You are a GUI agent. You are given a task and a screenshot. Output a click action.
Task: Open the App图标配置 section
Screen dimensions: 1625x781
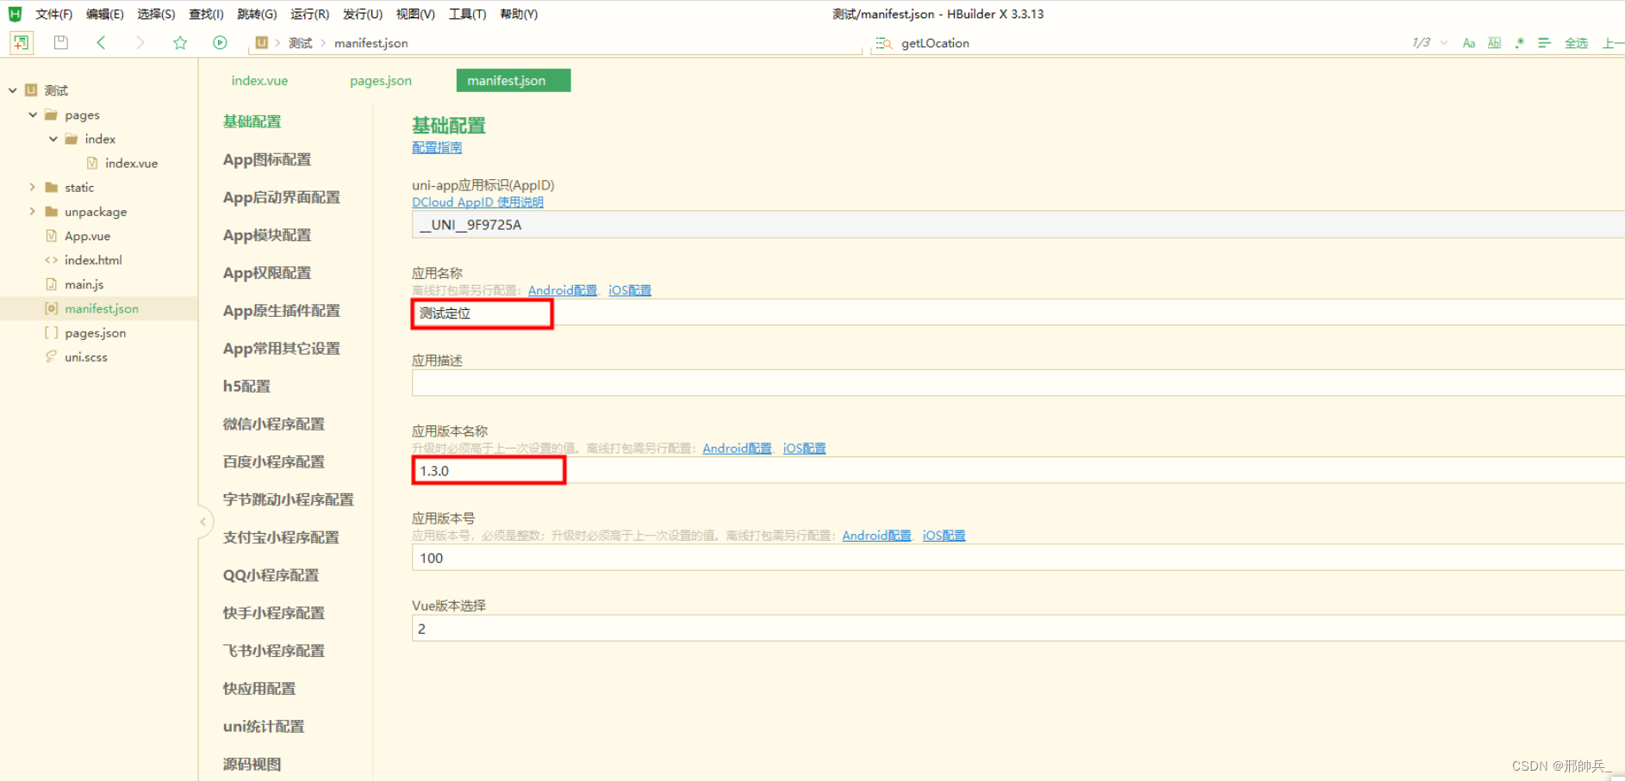(x=267, y=159)
